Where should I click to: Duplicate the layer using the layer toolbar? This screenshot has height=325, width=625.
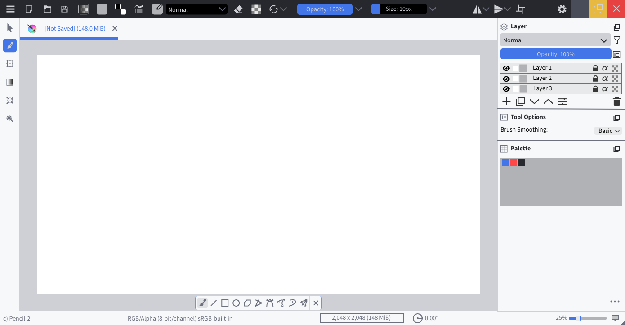(x=520, y=101)
